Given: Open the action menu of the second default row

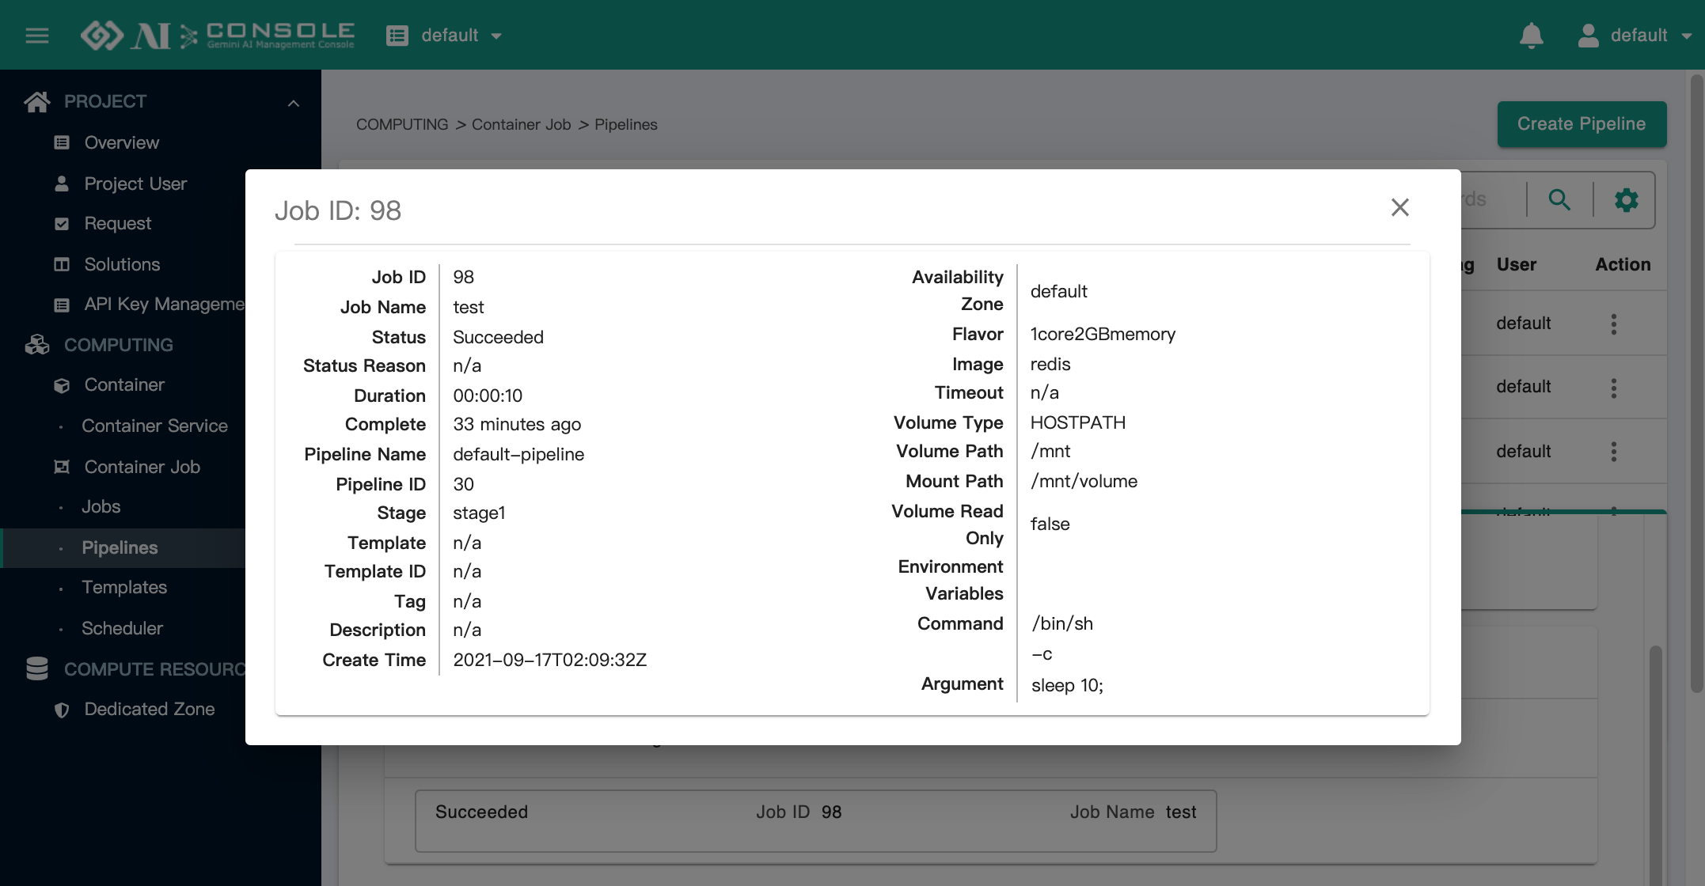Looking at the screenshot, I should 1614,388.
